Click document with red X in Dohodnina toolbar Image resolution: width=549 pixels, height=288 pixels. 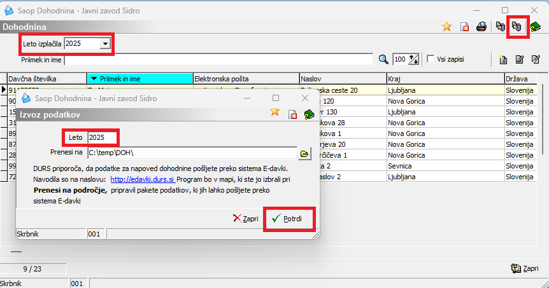pos(464,27)
